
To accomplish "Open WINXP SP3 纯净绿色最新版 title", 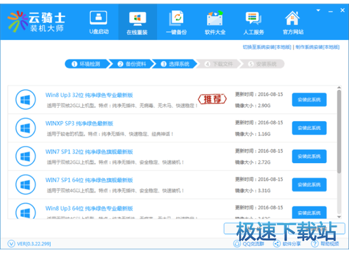I will tap(79, 124).
